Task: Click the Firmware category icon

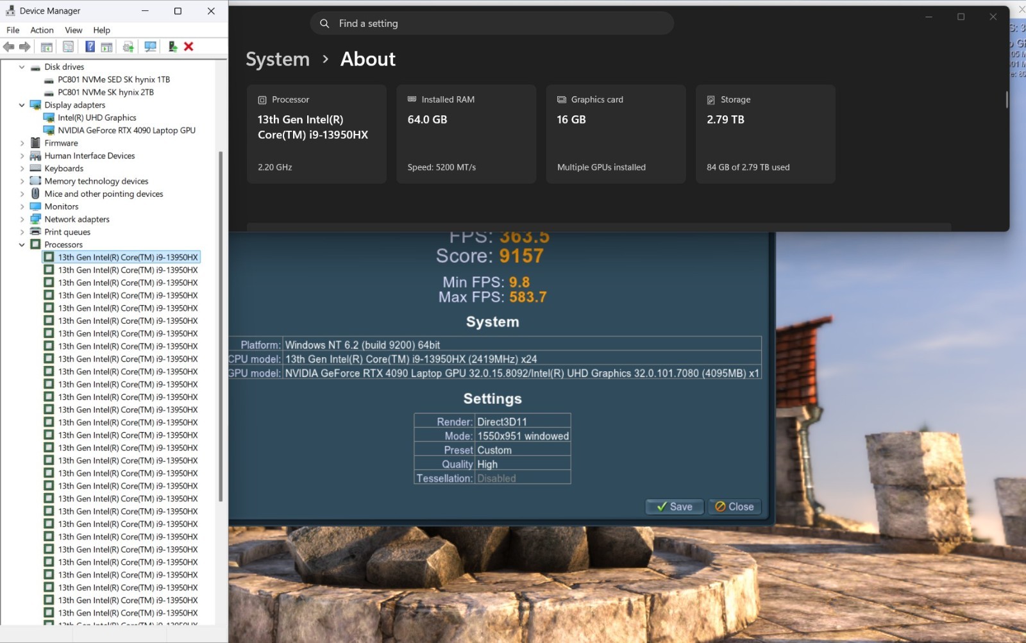Action: click(35, 143)
